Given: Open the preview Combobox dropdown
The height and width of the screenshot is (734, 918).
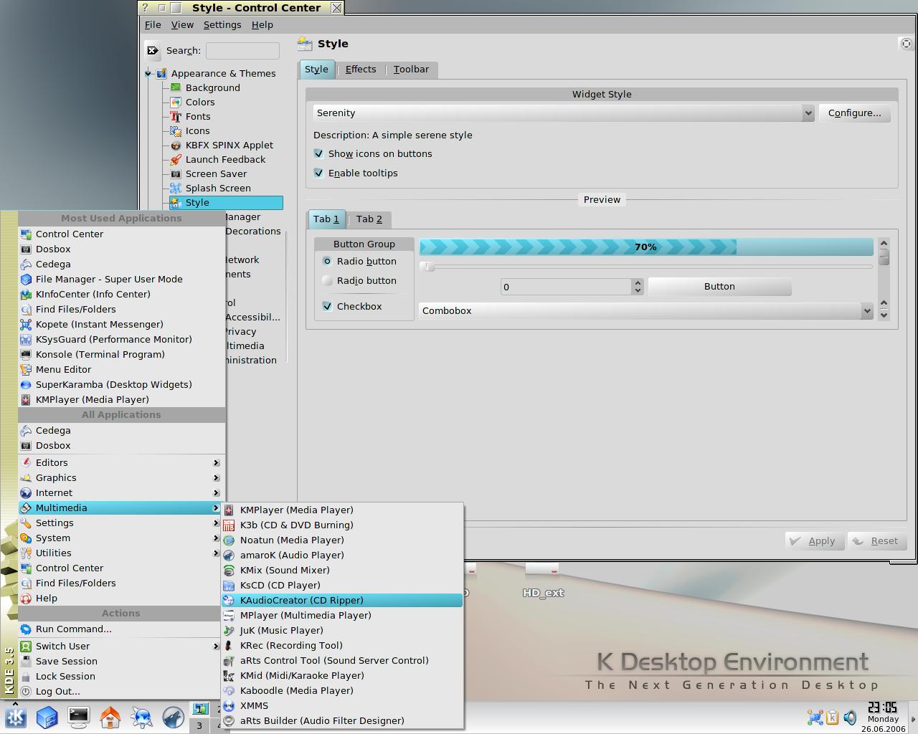Looking at the screenshot, I should click(645, 310).
